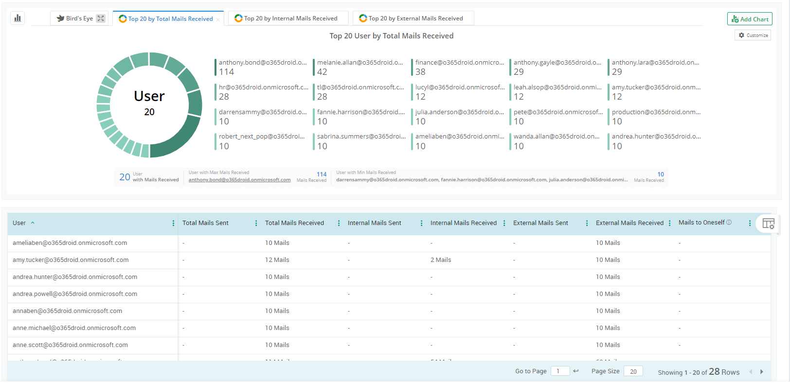Open Internal Mails Received column options menu
Viewport: 790px width, 383px height.
(x=504, y=223)
